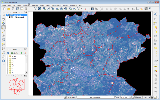Toggle visibility of LC8_composite layer
Viewport: 160px width, 100px height.
[x=10, y=17]
